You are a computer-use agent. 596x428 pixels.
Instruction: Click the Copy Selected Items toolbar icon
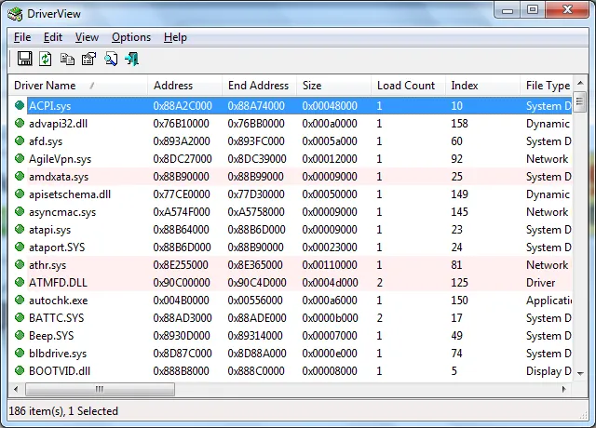67,60
